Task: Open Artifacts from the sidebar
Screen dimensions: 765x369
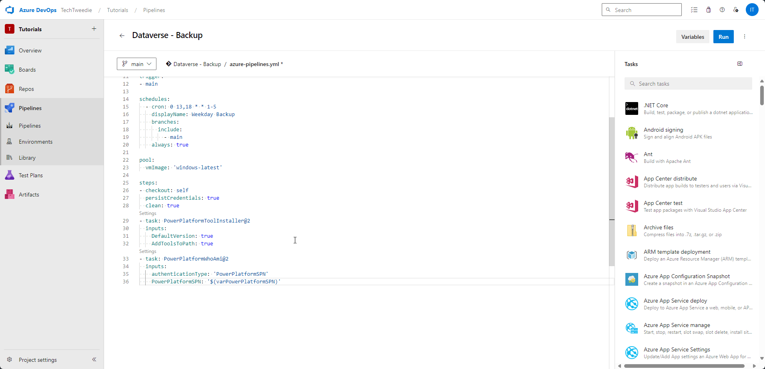Action: 28,194
